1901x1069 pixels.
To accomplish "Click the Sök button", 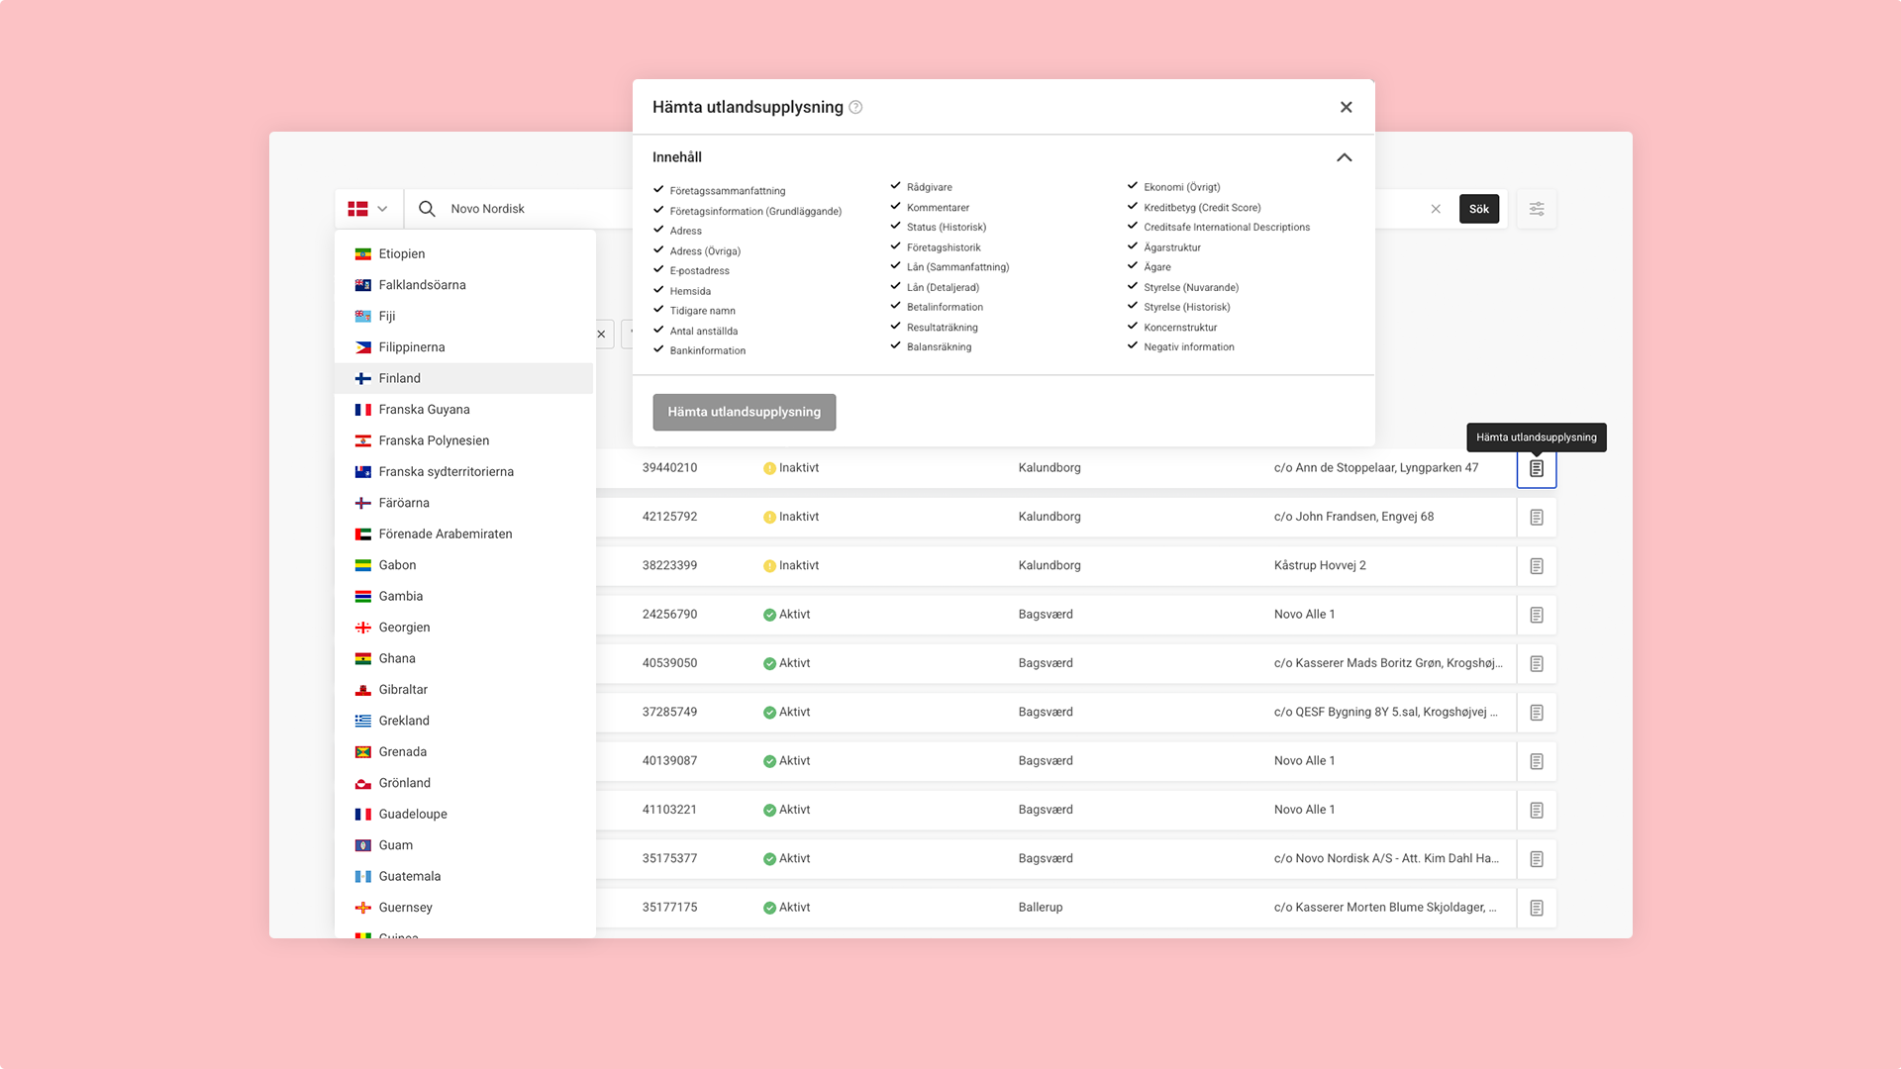I will (x=1478, y=209).
